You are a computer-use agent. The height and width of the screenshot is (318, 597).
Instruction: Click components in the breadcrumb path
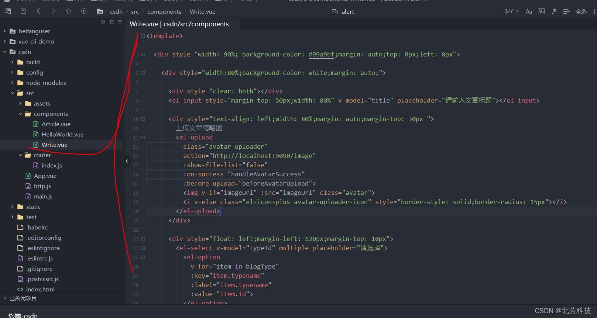(164, 11)
